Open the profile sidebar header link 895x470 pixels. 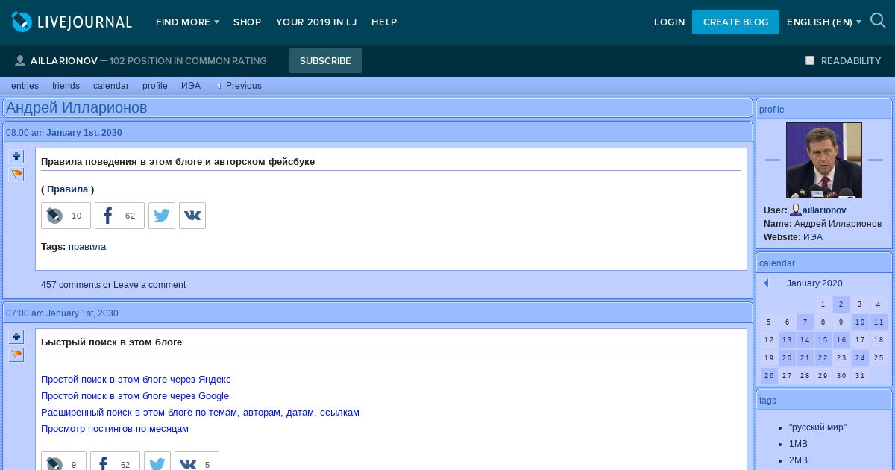[772, 110]
